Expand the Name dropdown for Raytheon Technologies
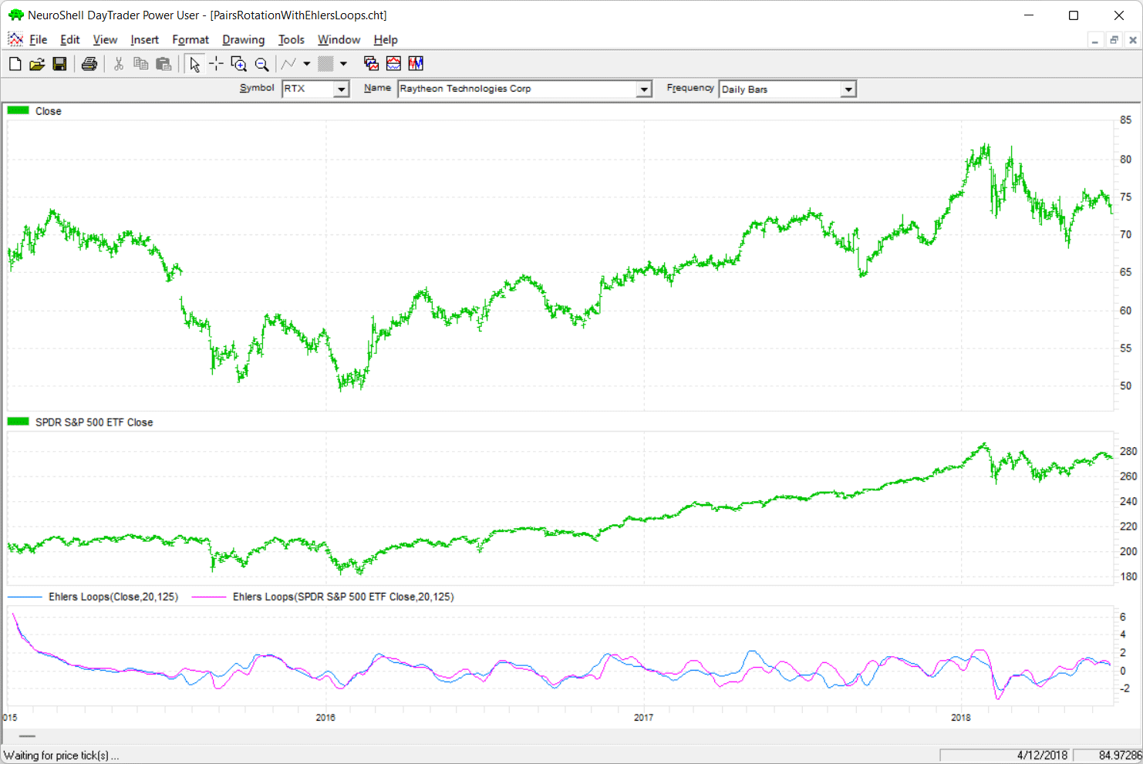Viewport: 1143px width, 764px height. [644, 89]
